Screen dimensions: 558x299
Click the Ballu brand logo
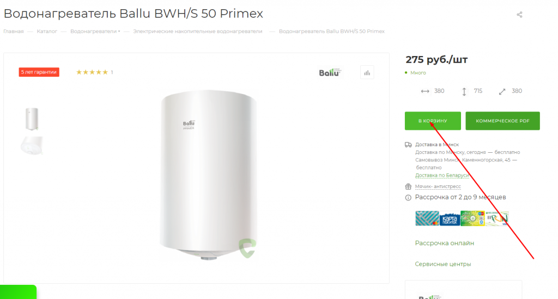(330, 72)
